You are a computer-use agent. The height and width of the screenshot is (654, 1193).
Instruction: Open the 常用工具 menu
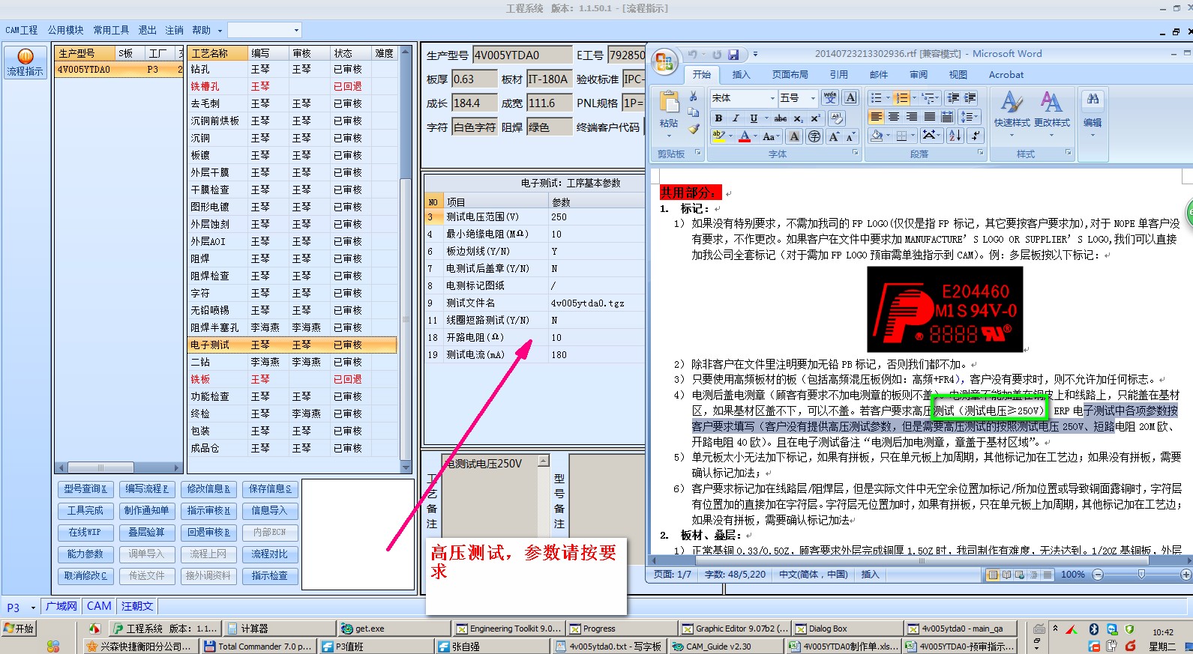[x=111, y=30]
